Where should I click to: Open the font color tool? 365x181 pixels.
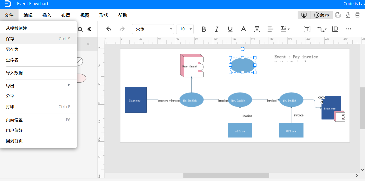[x=243, y=29]
